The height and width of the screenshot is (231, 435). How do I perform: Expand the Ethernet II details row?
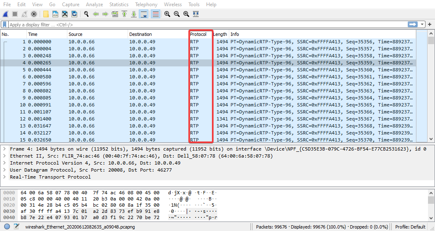pyautogui.click(x=5, y=156)
